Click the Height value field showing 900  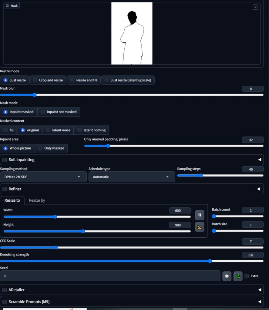[x=180, y=225]
